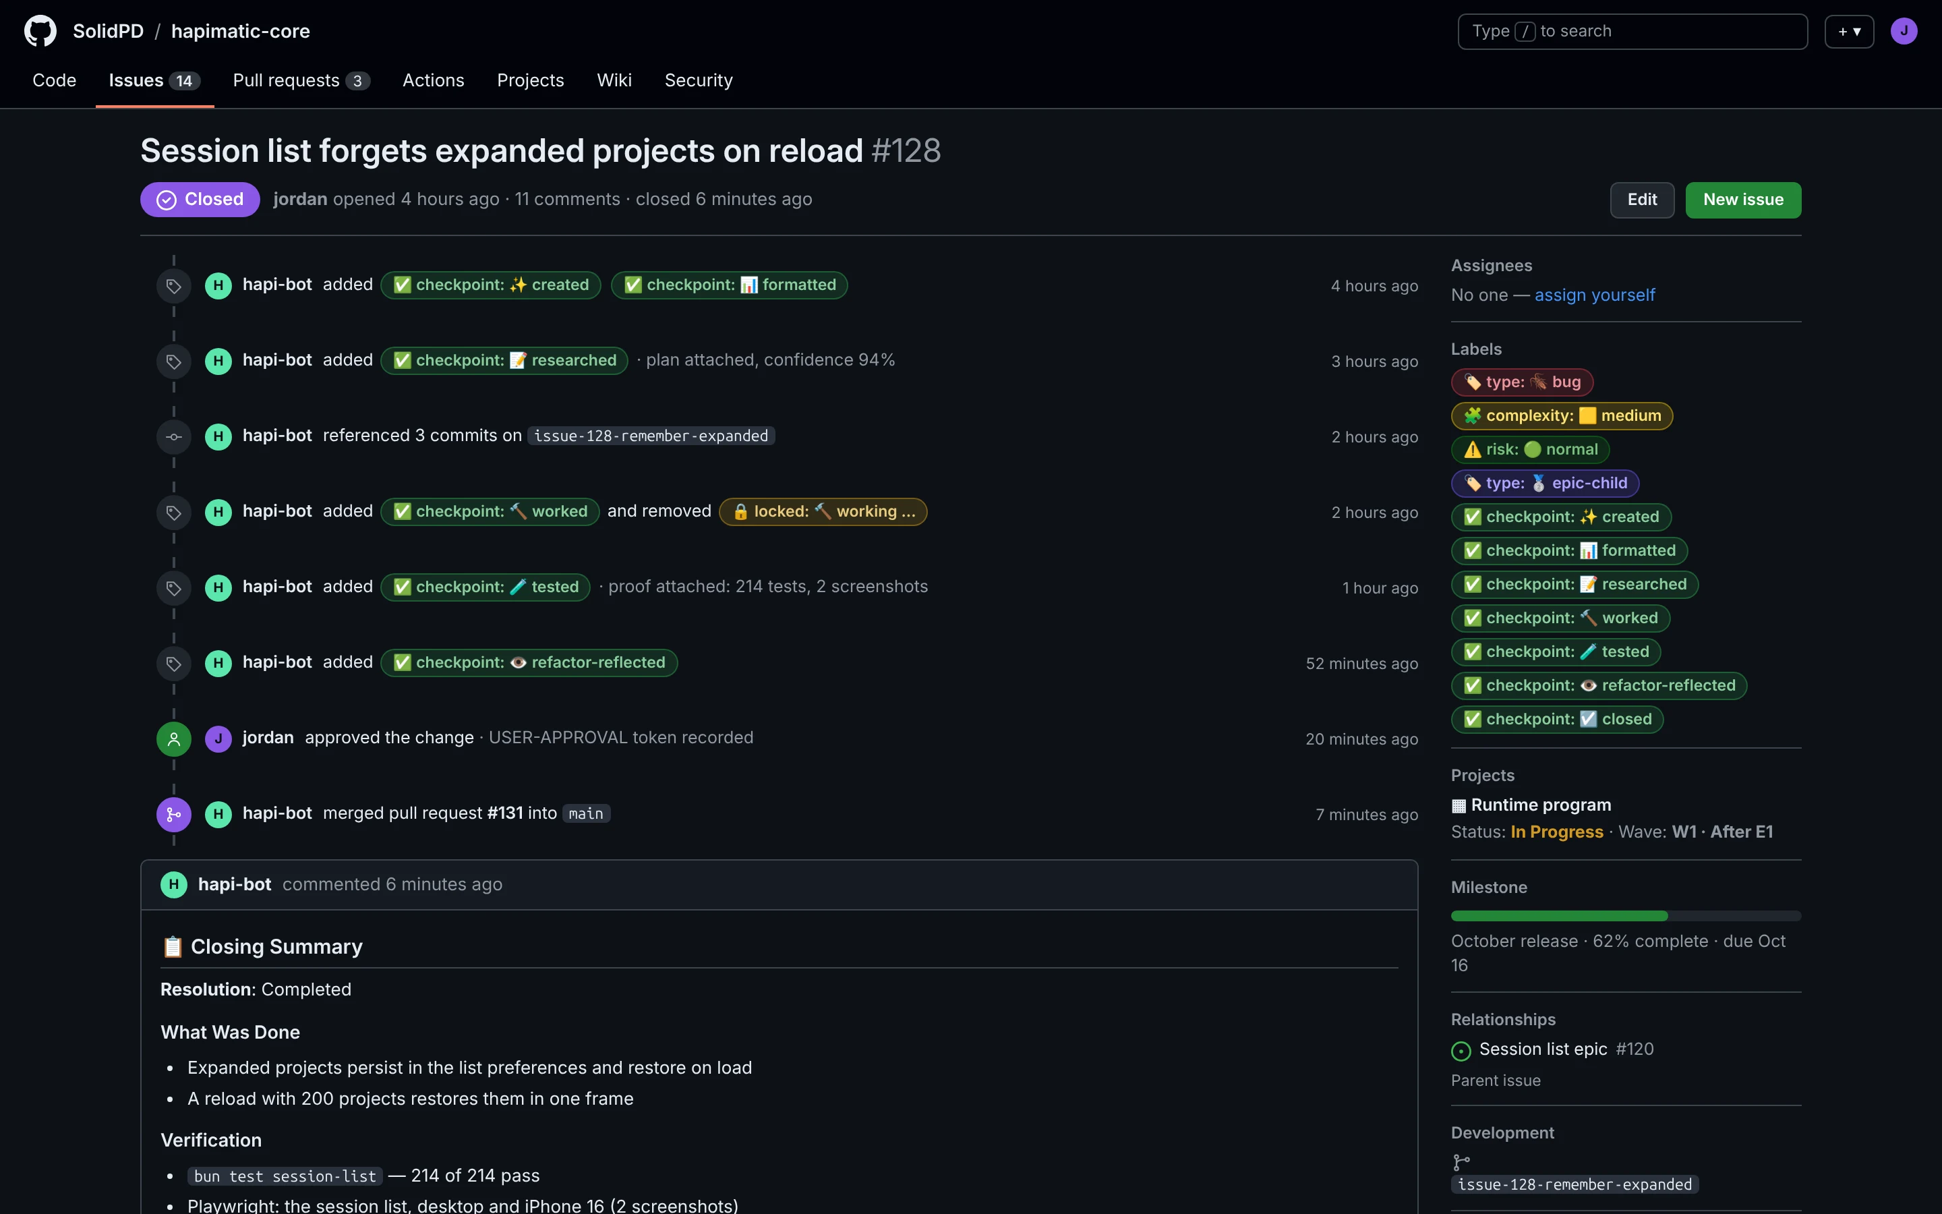Click the locked working label in timeline

click(x=823, y=513)
